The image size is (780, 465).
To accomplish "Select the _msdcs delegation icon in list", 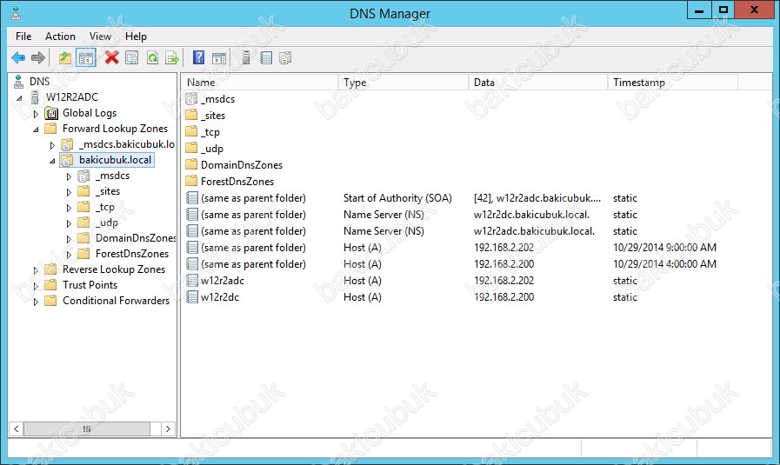I will pyautogui.click(x=191, y=99).
